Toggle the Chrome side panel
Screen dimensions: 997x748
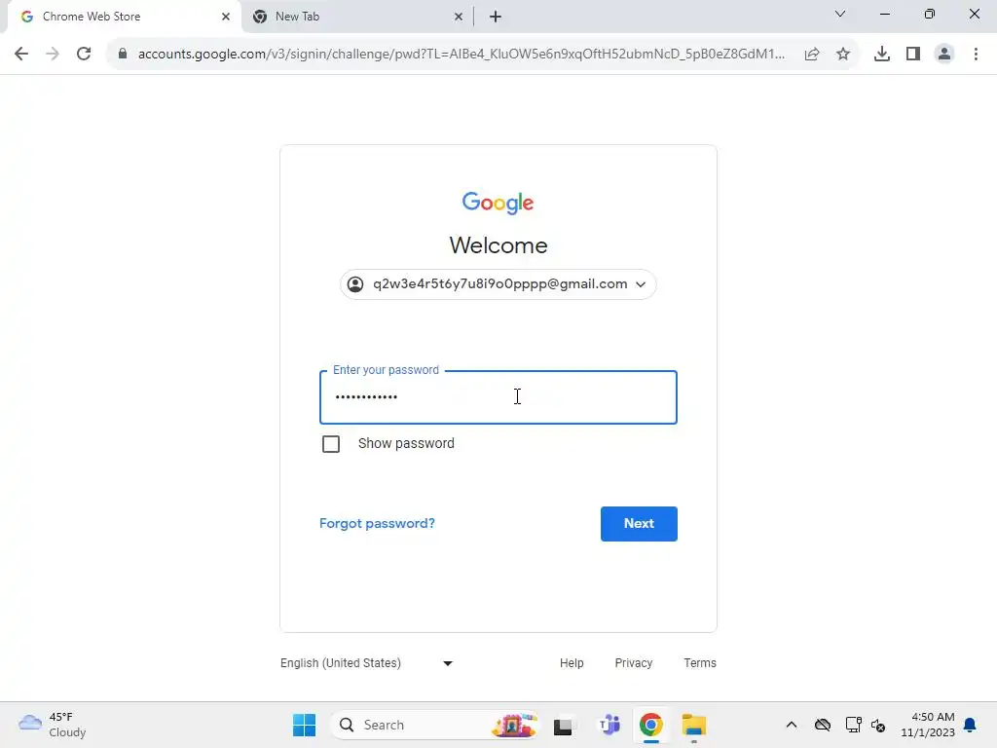tap(913, 55)
